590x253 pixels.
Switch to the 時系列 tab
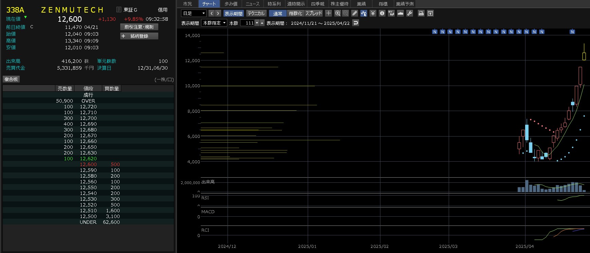(274, 4)
